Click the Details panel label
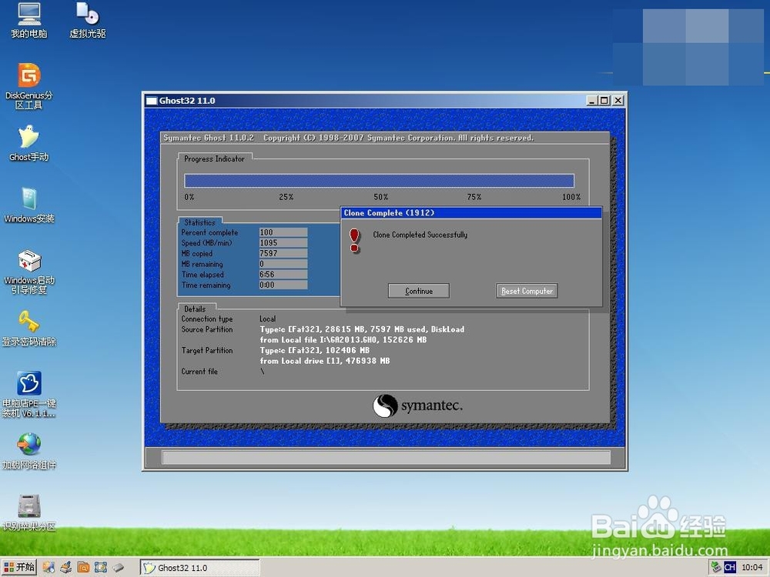Image resolution: width=770 pixels, height=577 pixels. pyautogui.click(x=195, y=309)
